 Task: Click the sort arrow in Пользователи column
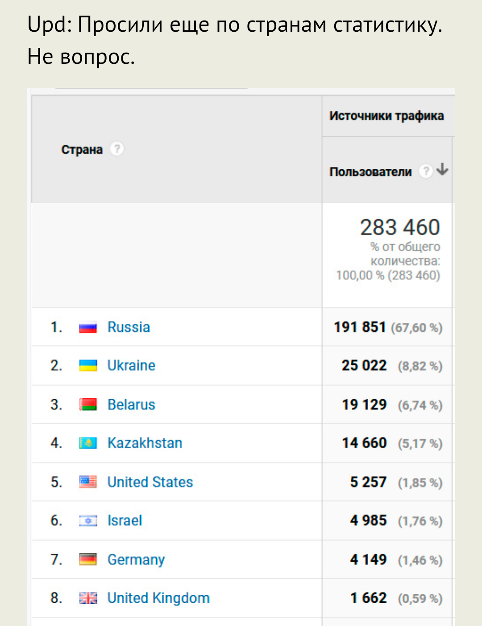[442, 170]
